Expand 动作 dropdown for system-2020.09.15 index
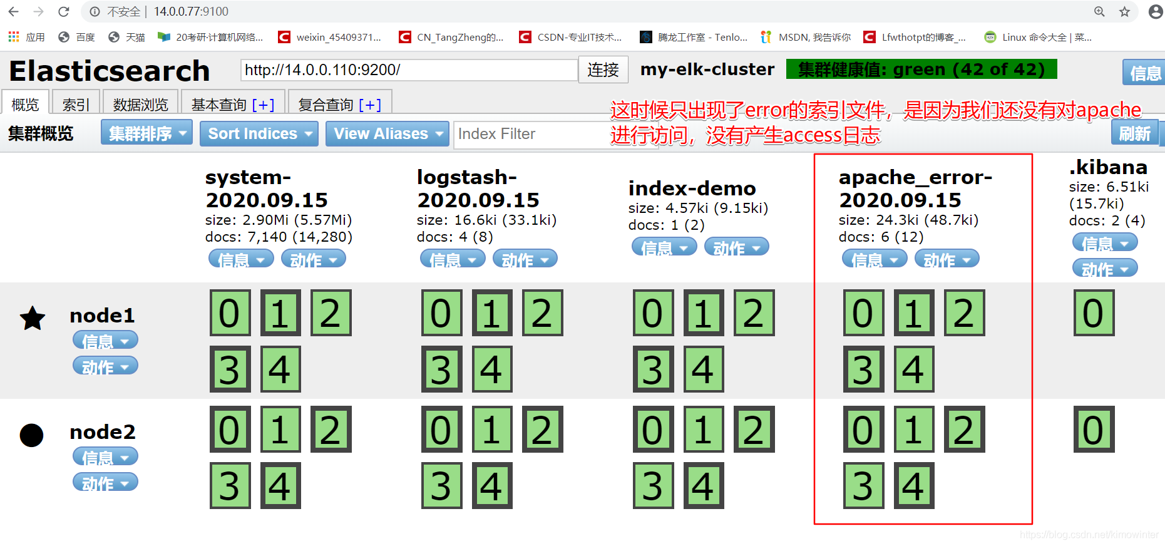 pos(314,259)
